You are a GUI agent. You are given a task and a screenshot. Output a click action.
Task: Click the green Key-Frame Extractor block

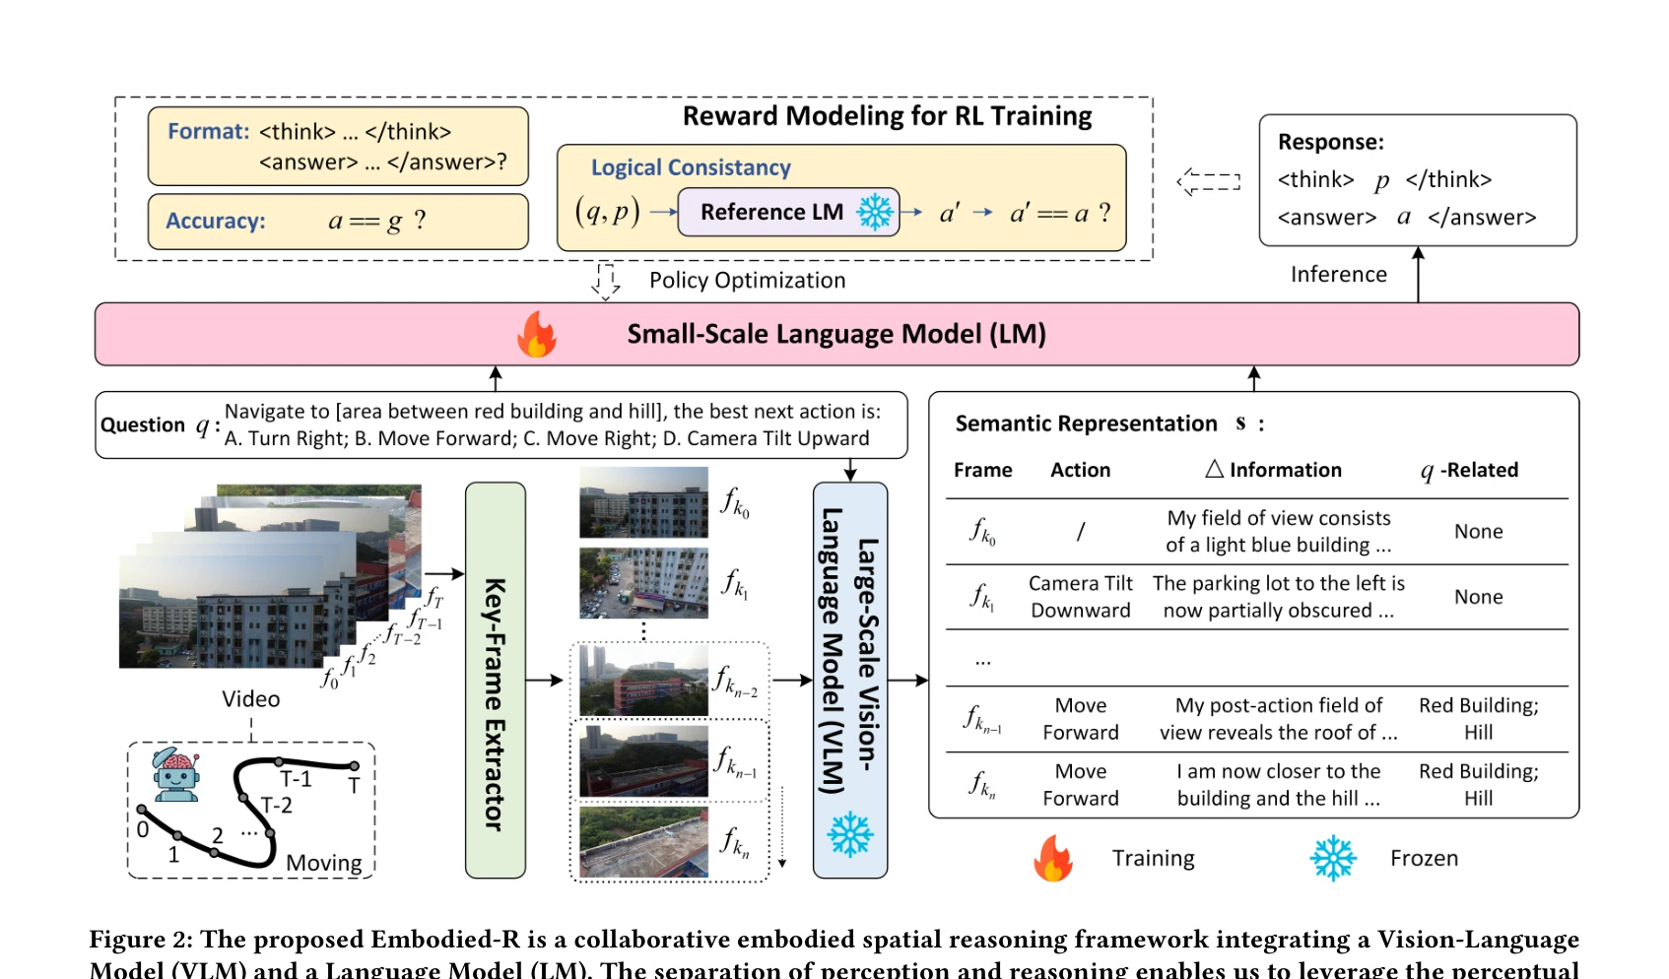coord(495,680)
